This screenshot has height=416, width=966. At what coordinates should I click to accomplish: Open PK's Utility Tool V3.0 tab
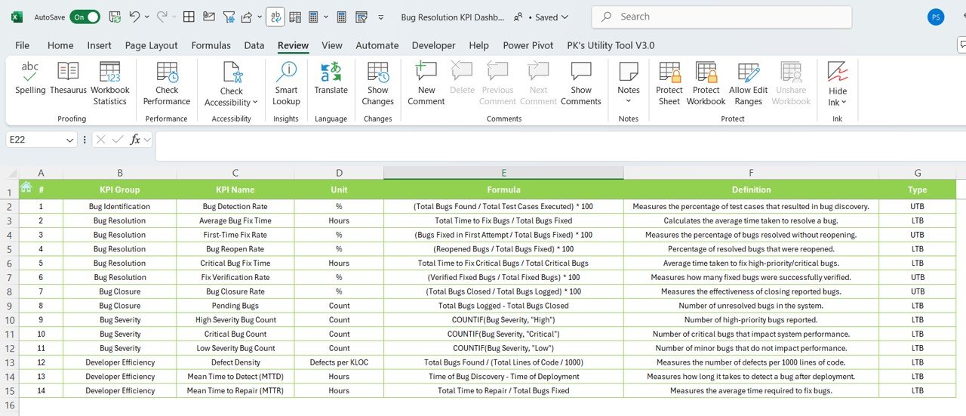[611, 45]
